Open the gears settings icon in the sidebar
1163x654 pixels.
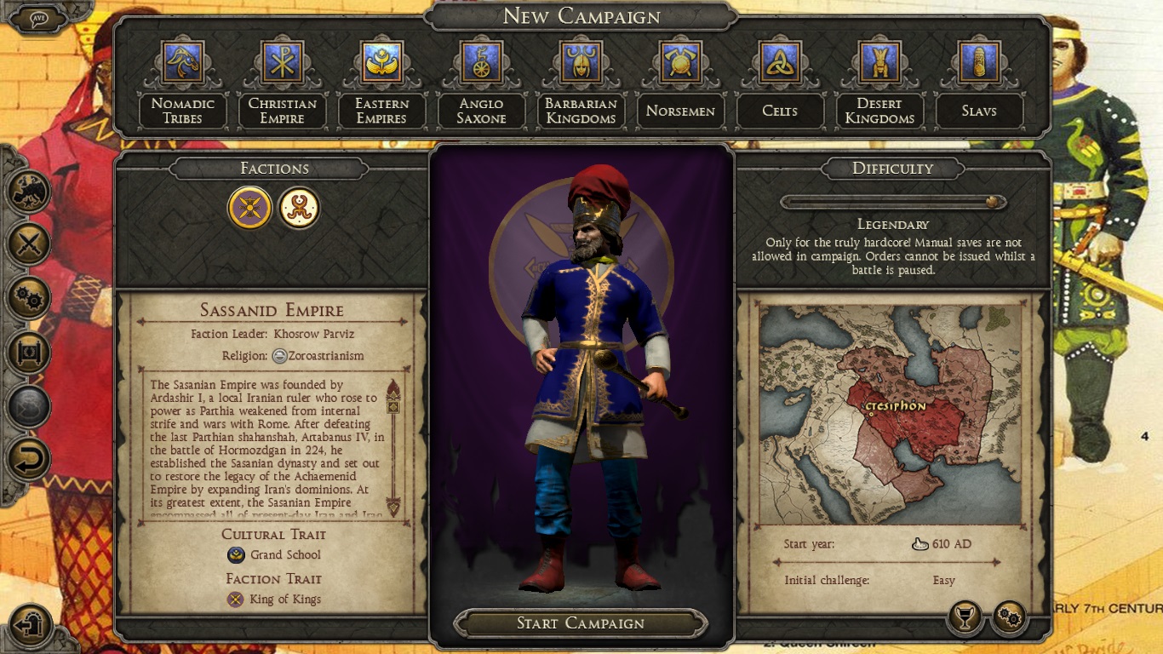pos(30,299)
